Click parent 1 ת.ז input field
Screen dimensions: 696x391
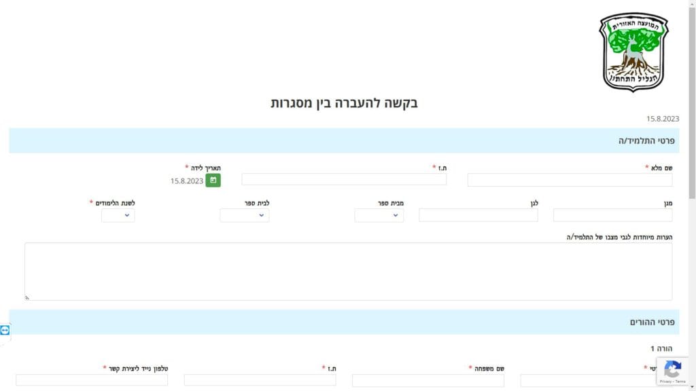(x=260, y=380)
